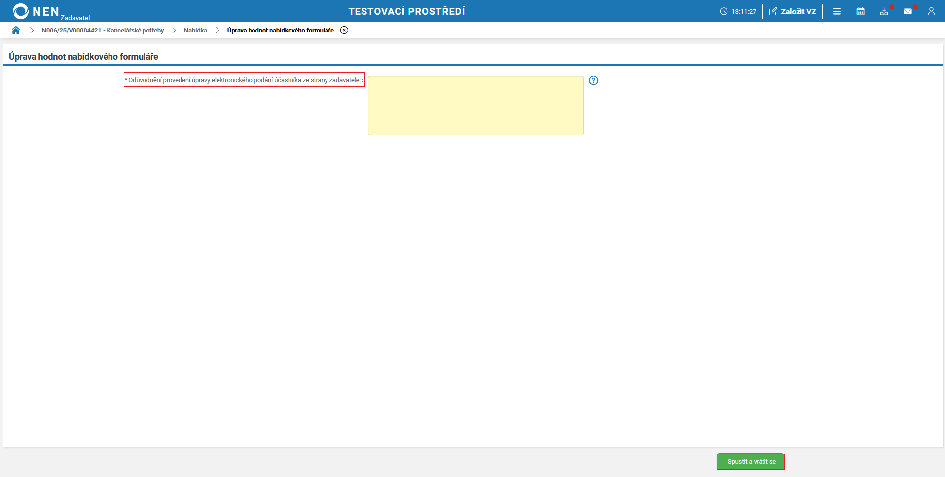Click Úprava hodnot nabídkového formuláře breadcrumb
Viewport: 945px width, 477px height.
(x=281, y=30)
